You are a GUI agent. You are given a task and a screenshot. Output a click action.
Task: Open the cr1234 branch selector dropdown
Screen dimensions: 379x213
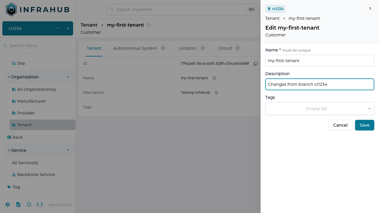pyautogui.click(x=57, y=28)
